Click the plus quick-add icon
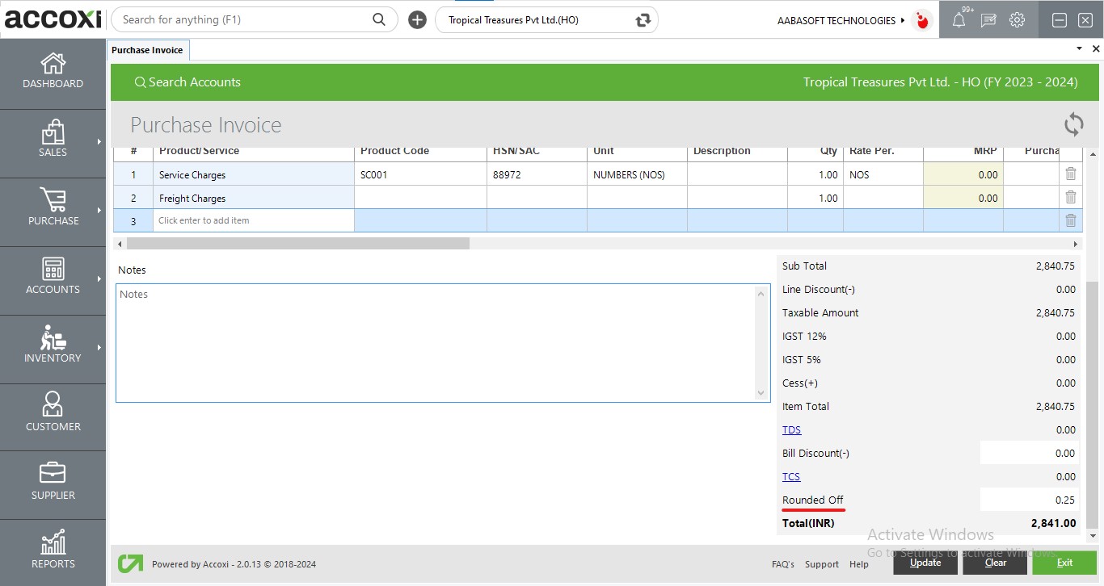Screen dimensions: 1104x586 (x=417, y=20)
